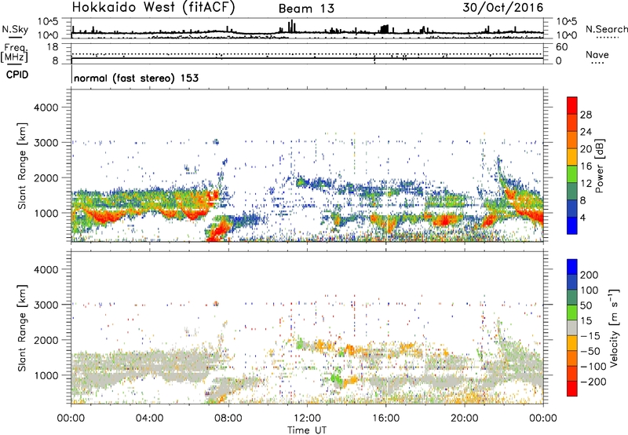Screen dimensions: 628x435
Task: Click velocity colorbar tick label '-15'
Action: (x=590, y=336)
